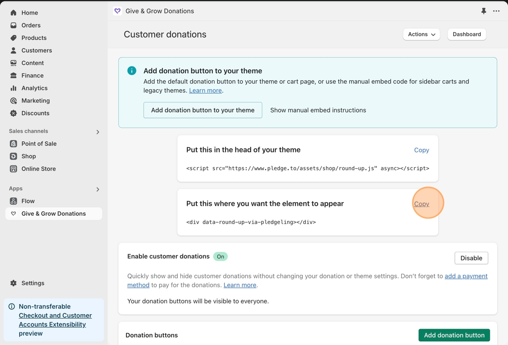Disable customer donations
The width and height of the screenshot is (508, 345).
[471, 258]
